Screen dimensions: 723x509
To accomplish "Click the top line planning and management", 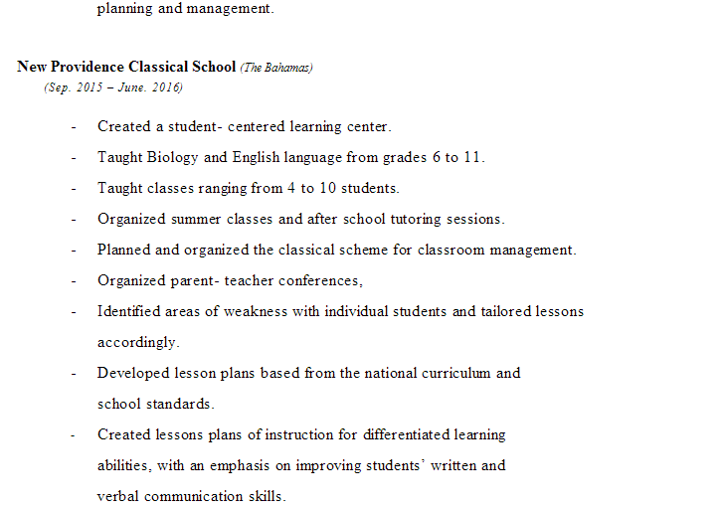I will coord(185,9).
